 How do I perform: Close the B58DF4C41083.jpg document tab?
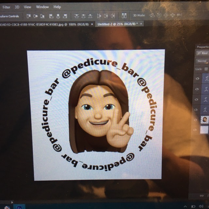92,24
